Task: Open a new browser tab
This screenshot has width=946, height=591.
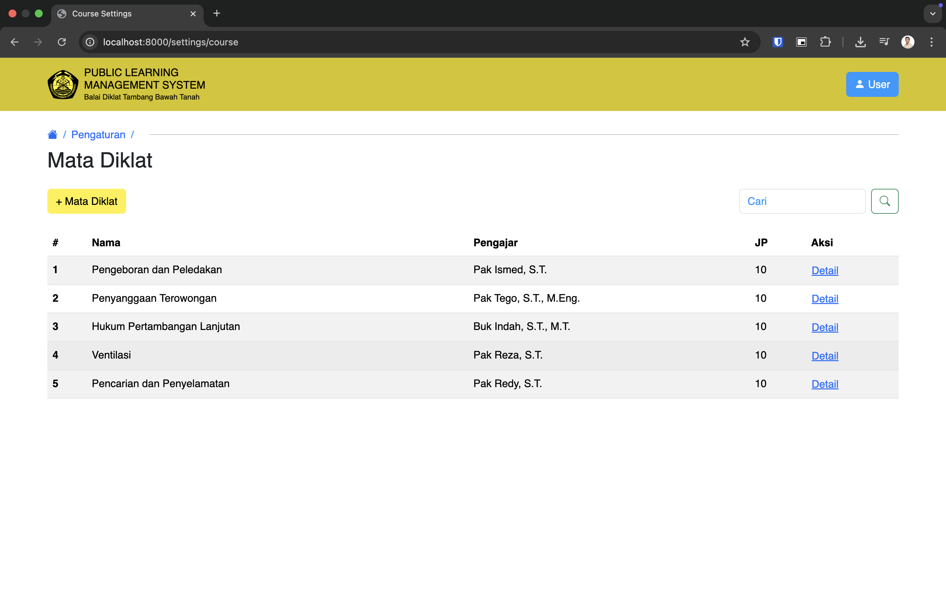Action: point(216,14)
